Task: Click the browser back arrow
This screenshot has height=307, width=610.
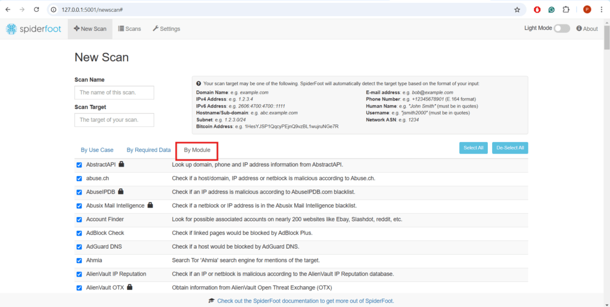Action: pyautogui.click(x=8, y=10)
